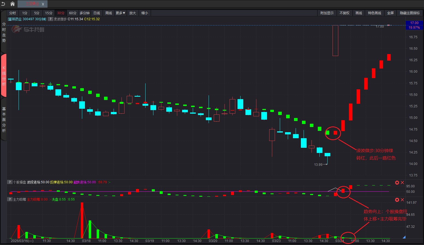The height and width of the screenshot is (245, 424).
Task: Click help icon beside 凌波微步
Action: tap(50, 19)
